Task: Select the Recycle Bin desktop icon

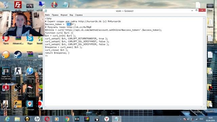Action: pyautogui.click(x=6, y=6)
